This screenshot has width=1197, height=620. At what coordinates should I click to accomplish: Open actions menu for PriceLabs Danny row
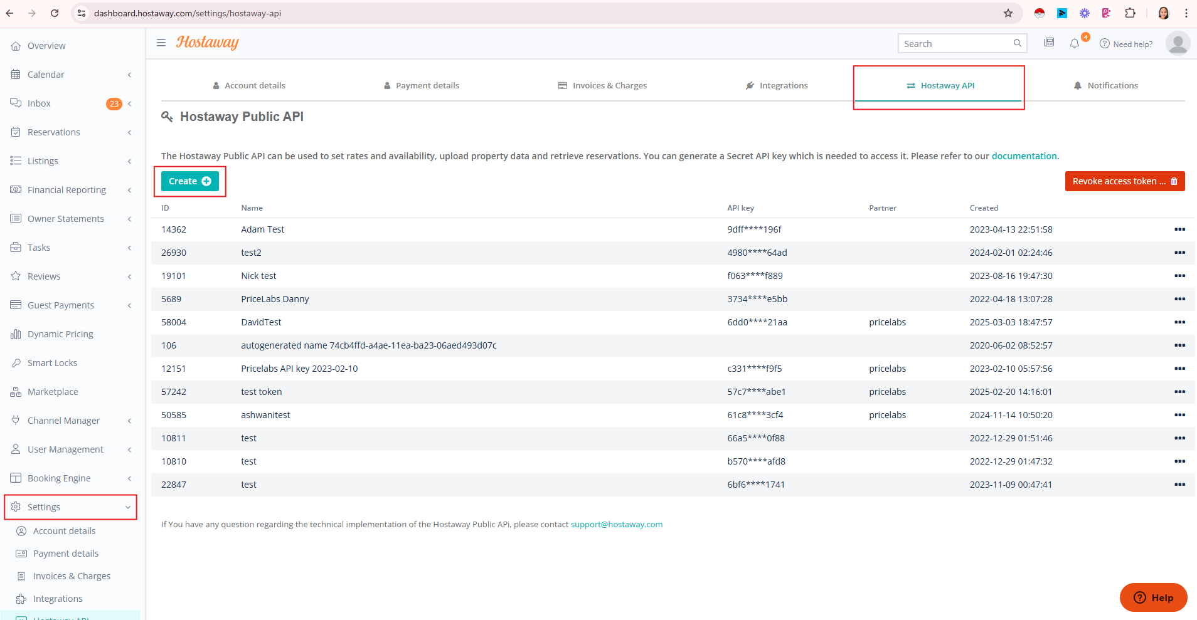(1179, 299)
